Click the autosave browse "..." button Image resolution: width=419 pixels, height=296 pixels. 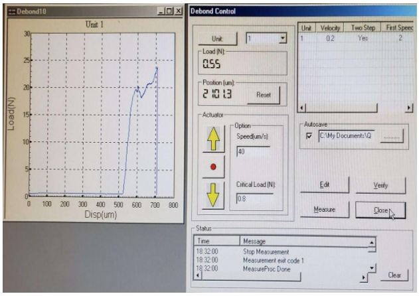coord(392,135)
